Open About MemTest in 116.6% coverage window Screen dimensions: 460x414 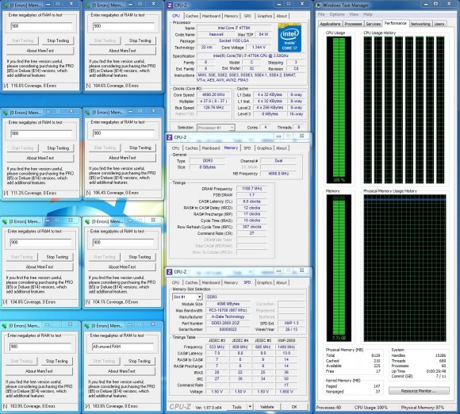point(40,51)
